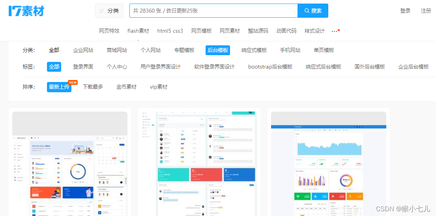The height and width of the screenshot is (216, 436).
Task: Show 金币素材 items
Action: [x=127, y=87]
